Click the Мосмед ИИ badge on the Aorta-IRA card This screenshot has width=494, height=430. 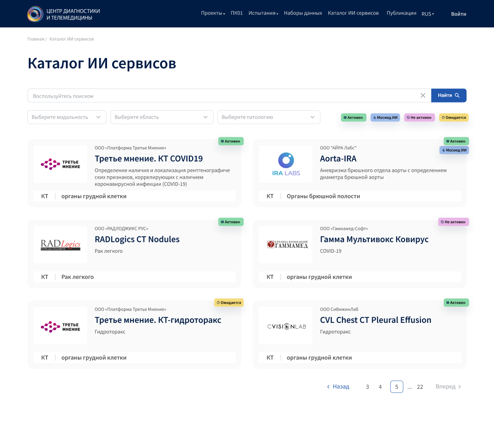(x=454, y=150)
